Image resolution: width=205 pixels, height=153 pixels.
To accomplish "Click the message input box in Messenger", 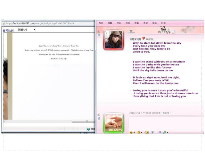I will 166,123.
